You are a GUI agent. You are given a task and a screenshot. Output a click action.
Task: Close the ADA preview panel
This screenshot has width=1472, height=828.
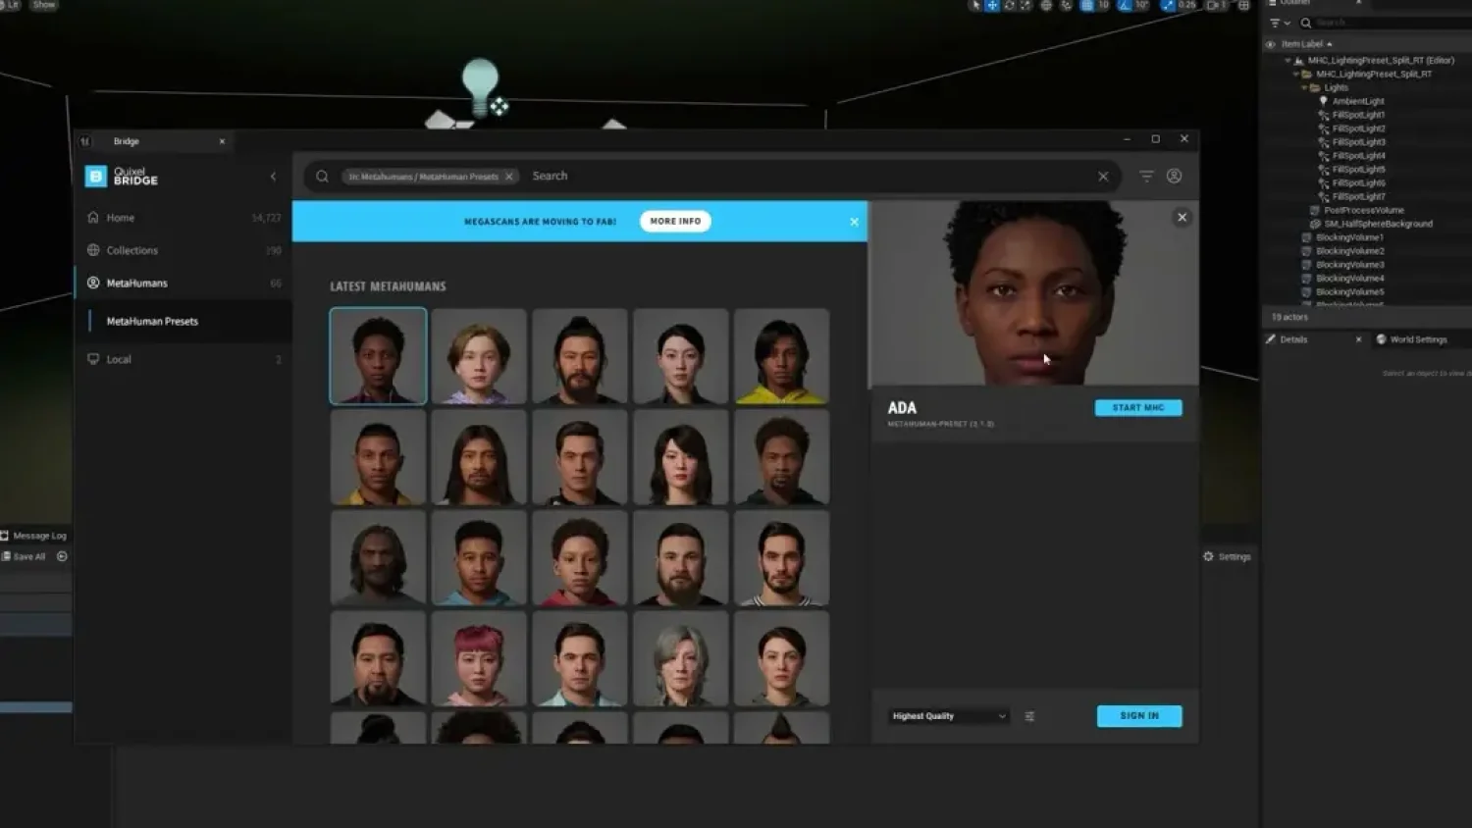point(1182,217)
